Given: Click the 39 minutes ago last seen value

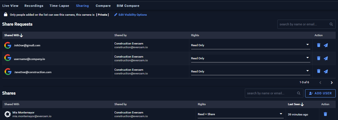Looking at the screenshot, I should pyautogui.click(x=298, y=114).
